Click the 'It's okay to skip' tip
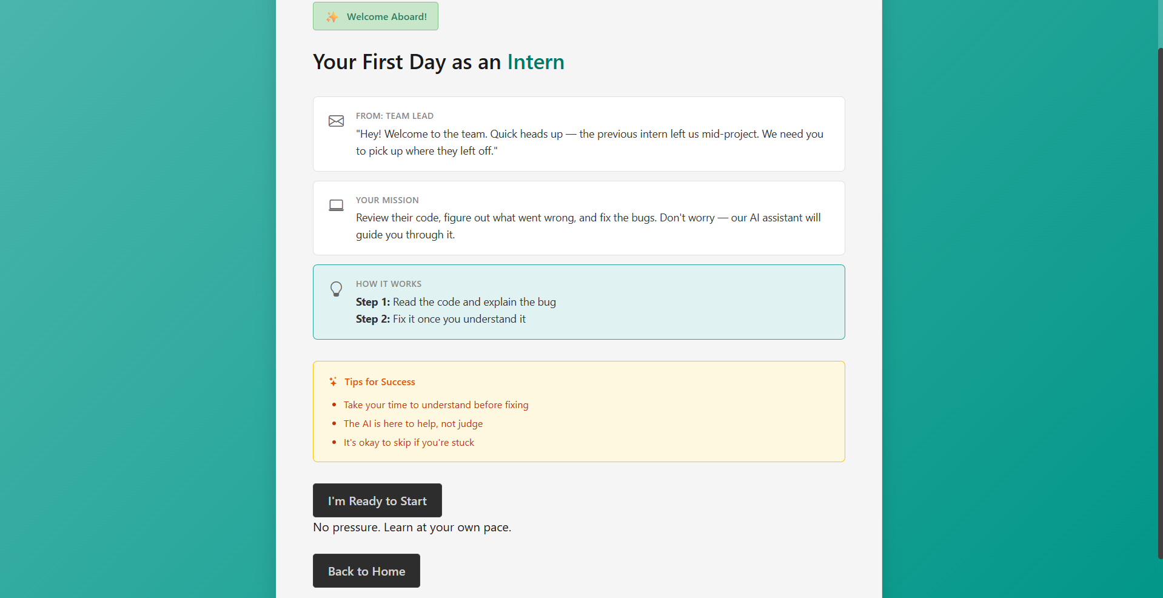 pyautogui.click(x=409, y=442)
